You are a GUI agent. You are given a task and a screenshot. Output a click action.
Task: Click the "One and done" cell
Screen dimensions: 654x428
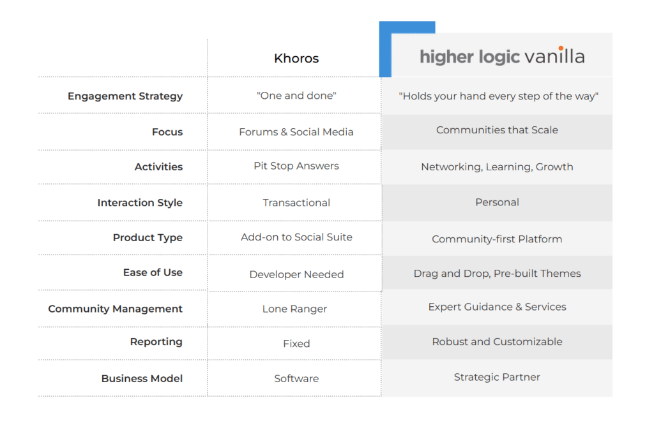[x=296, y=96]
